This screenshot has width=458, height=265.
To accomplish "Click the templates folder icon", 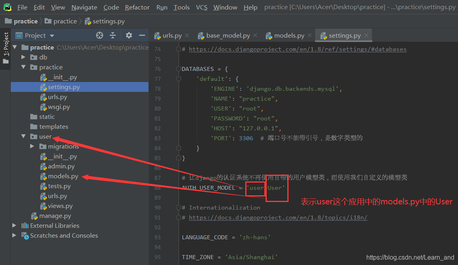I will tap(34, 126).
